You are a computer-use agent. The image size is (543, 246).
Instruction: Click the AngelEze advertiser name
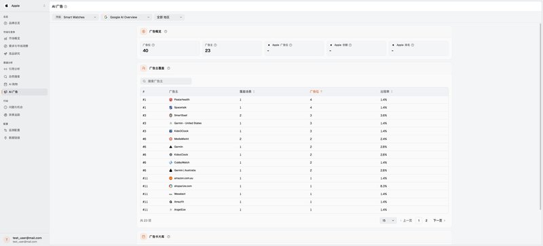tap(180, 209)
